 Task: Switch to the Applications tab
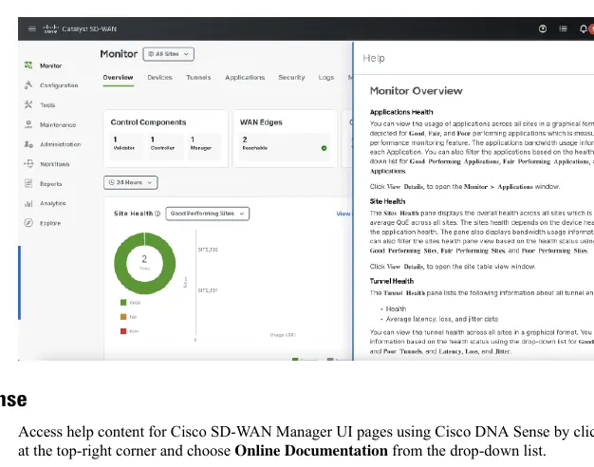click(x=245, y=77)
